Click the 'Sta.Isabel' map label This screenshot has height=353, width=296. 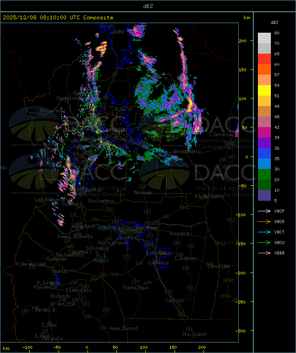194,334
